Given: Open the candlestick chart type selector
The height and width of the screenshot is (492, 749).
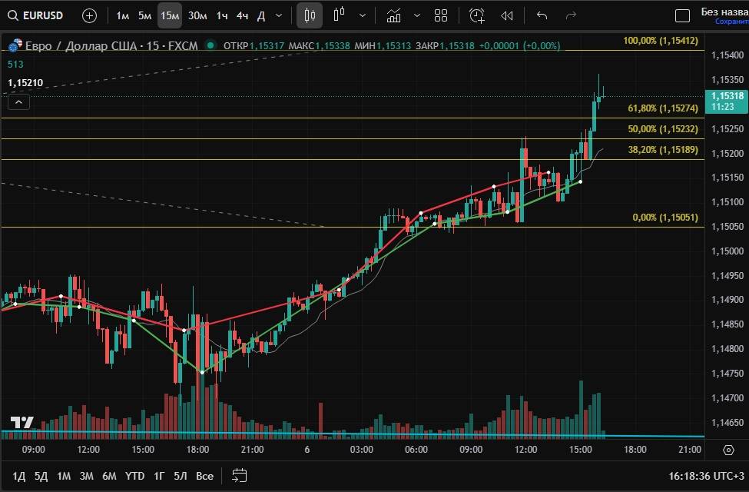Looking at the screenshot, I should coord(310,15).
